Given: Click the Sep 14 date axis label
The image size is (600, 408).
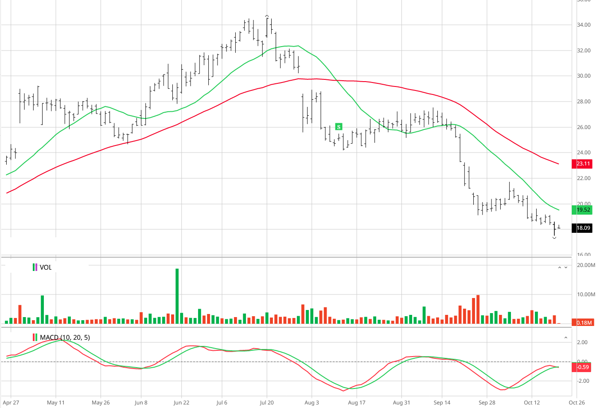Looking at the screenshot, I should (442, 403).
